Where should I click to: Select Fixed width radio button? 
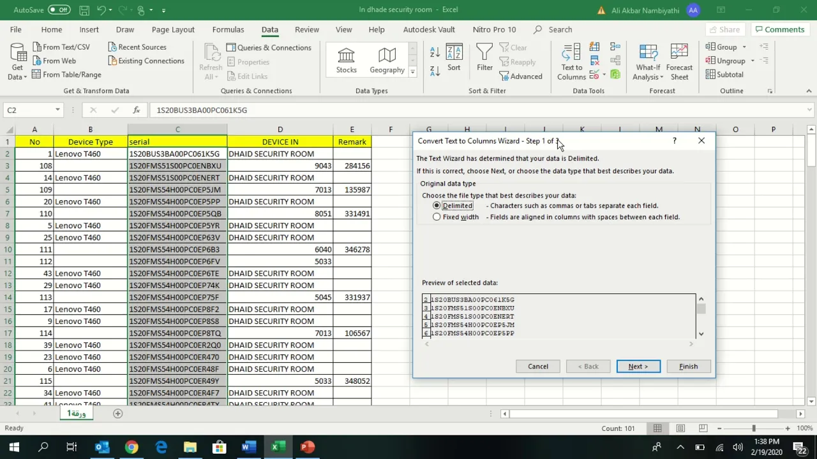[x=437, y=217]
